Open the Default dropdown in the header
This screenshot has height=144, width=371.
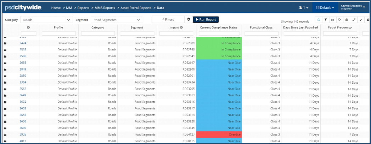[x=325, y=7]
